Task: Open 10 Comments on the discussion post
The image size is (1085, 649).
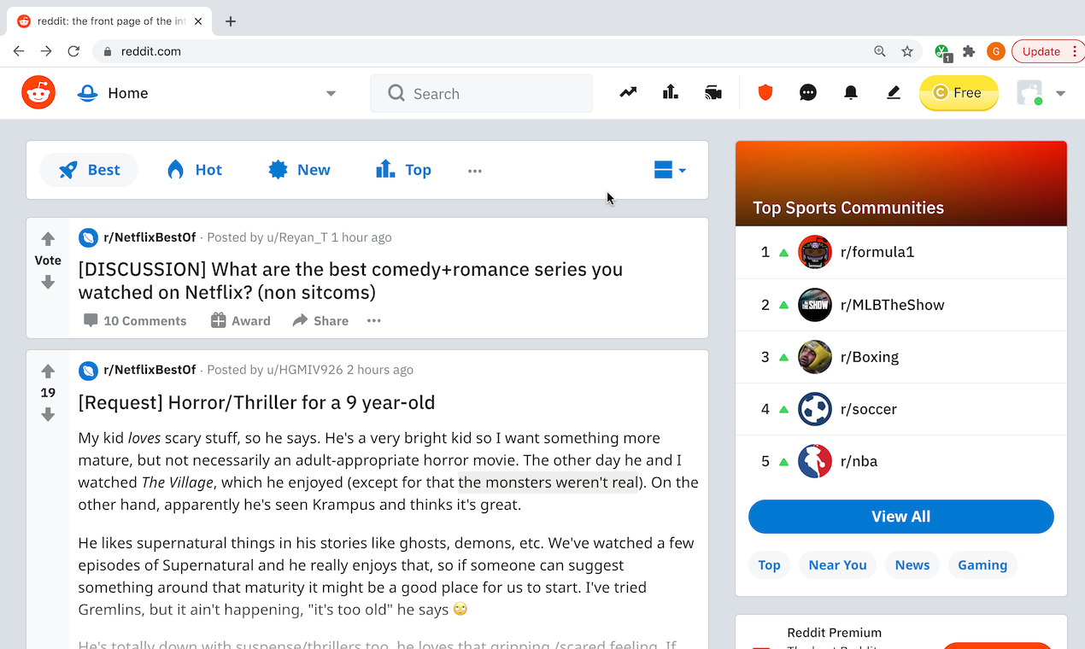Action: [135, 321]
